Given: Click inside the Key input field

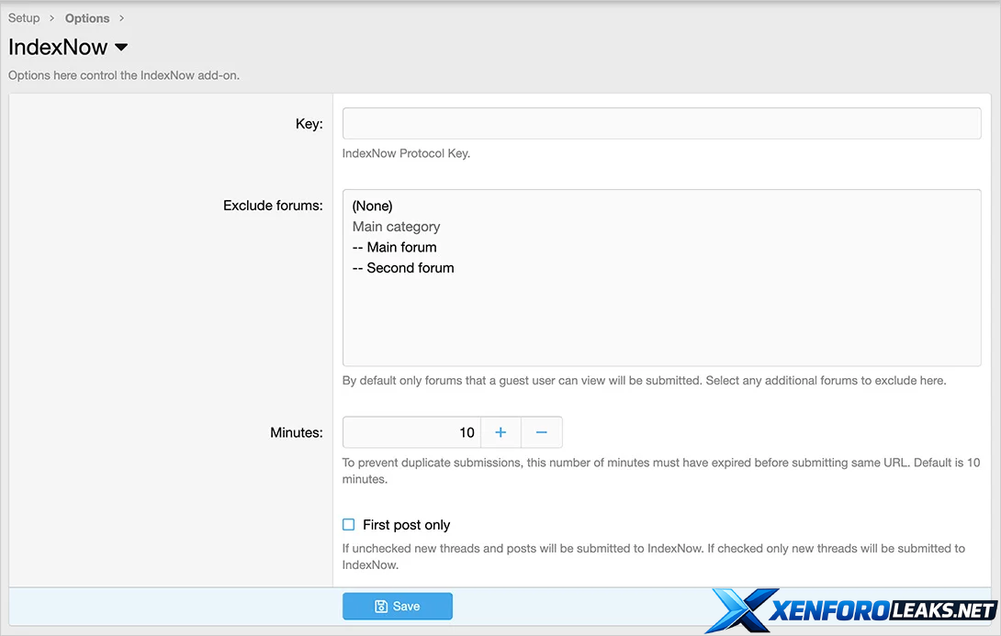Looking at the screenshot, I should [x=661, y=123].
